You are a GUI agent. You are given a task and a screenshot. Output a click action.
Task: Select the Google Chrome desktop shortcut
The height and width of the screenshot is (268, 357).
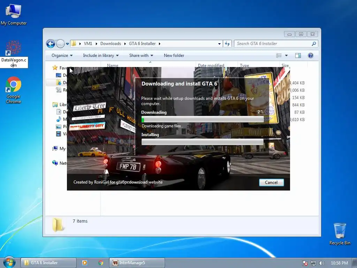(x=14, y=90)
